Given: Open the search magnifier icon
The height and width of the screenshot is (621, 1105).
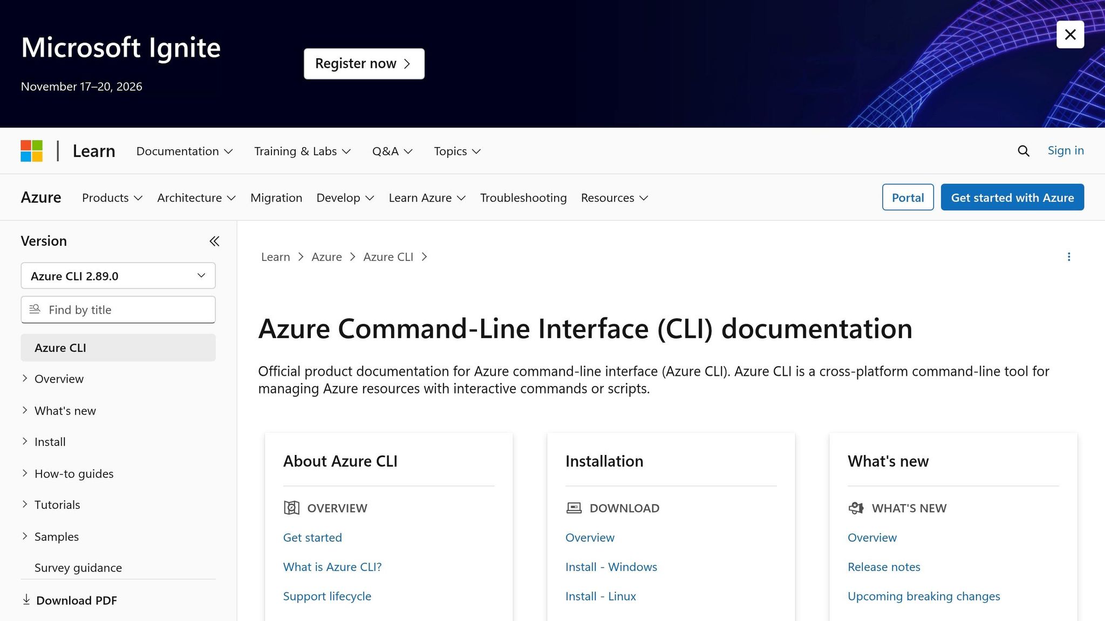Looking at the screenshot, I should tap(1024, 151).
